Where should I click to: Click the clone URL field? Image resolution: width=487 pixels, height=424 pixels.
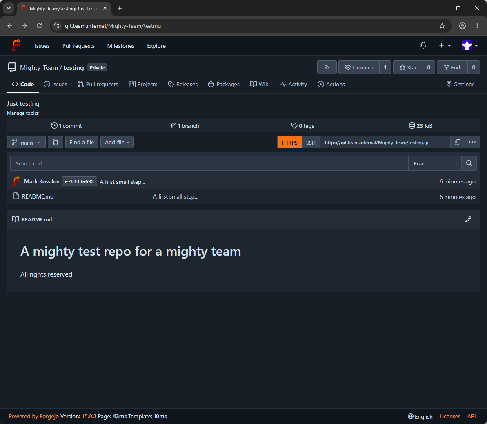385,143
